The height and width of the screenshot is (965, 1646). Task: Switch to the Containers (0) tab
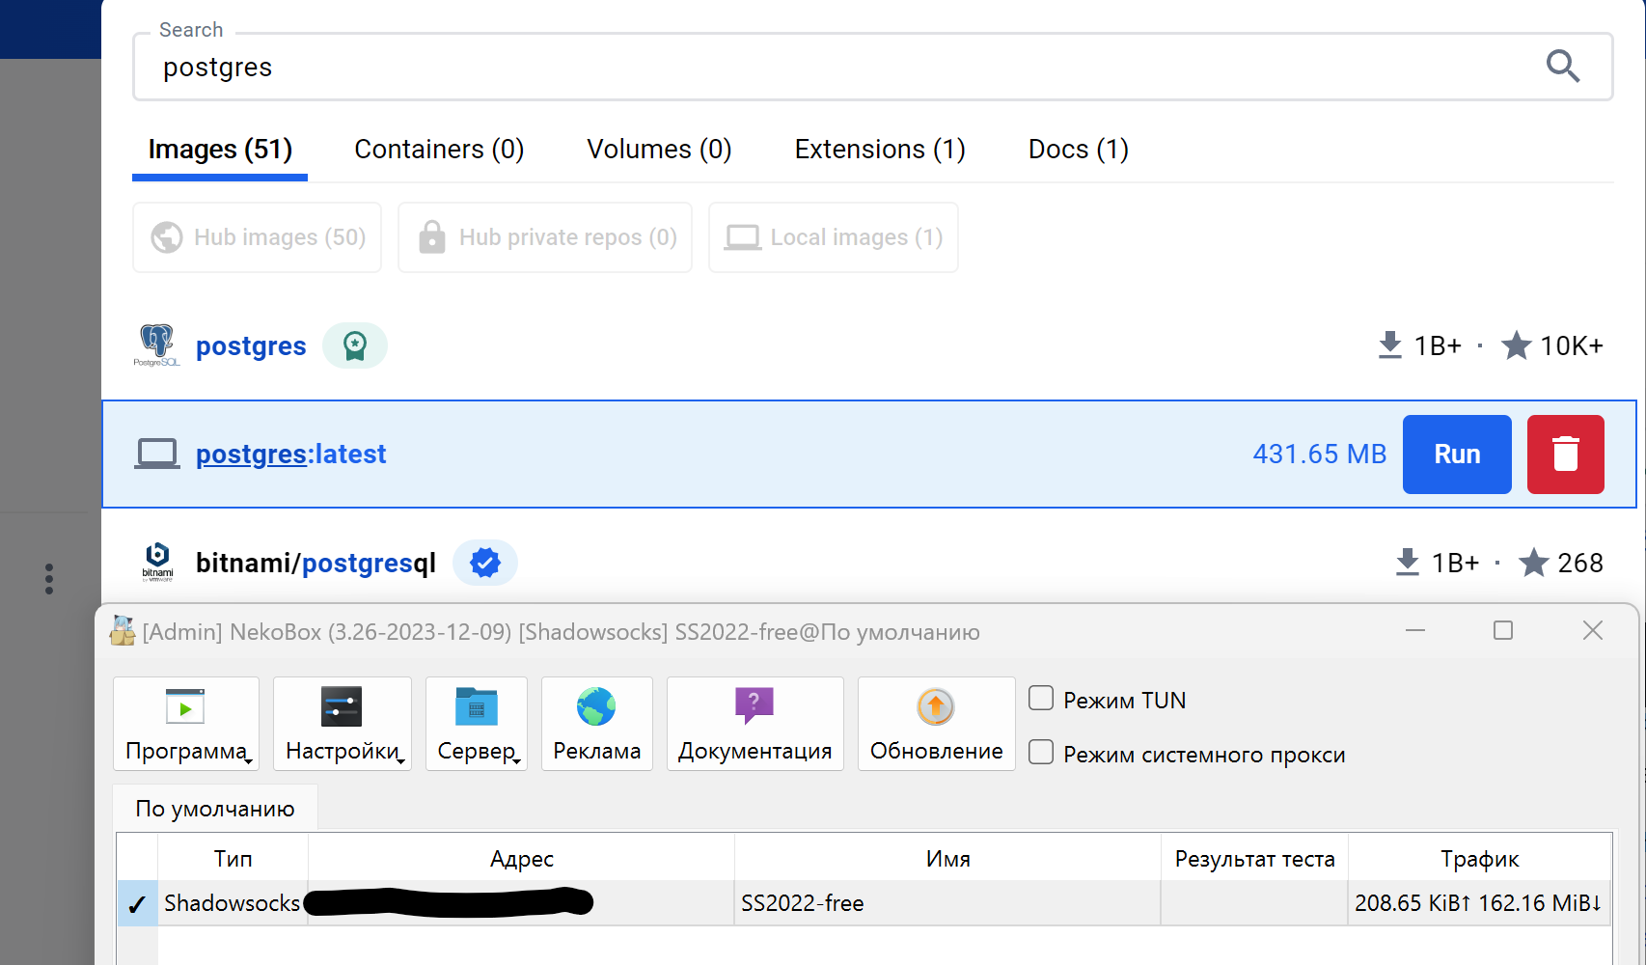coord(439,150)
